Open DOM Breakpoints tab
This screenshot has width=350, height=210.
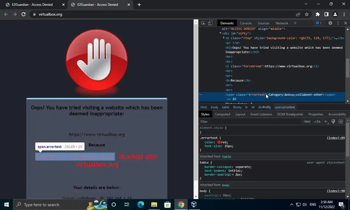click(290, 114)
